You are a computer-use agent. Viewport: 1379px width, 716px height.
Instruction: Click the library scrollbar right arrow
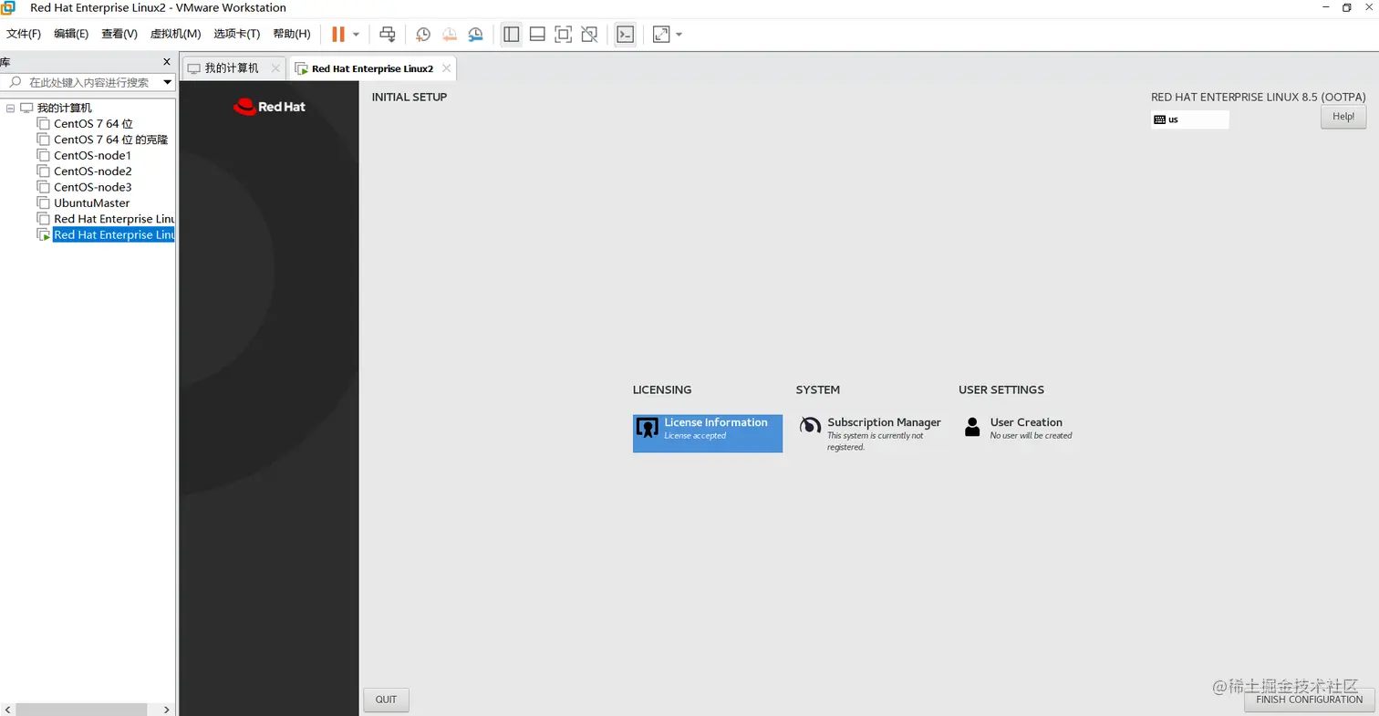tap(166, 709)
